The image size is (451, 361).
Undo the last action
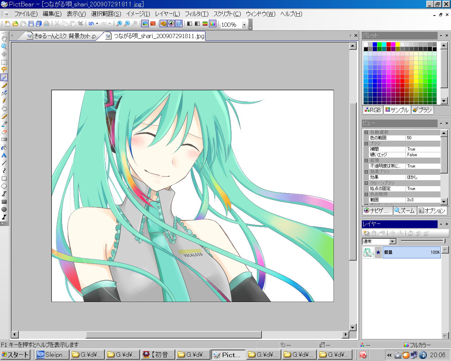click(91, 24)
